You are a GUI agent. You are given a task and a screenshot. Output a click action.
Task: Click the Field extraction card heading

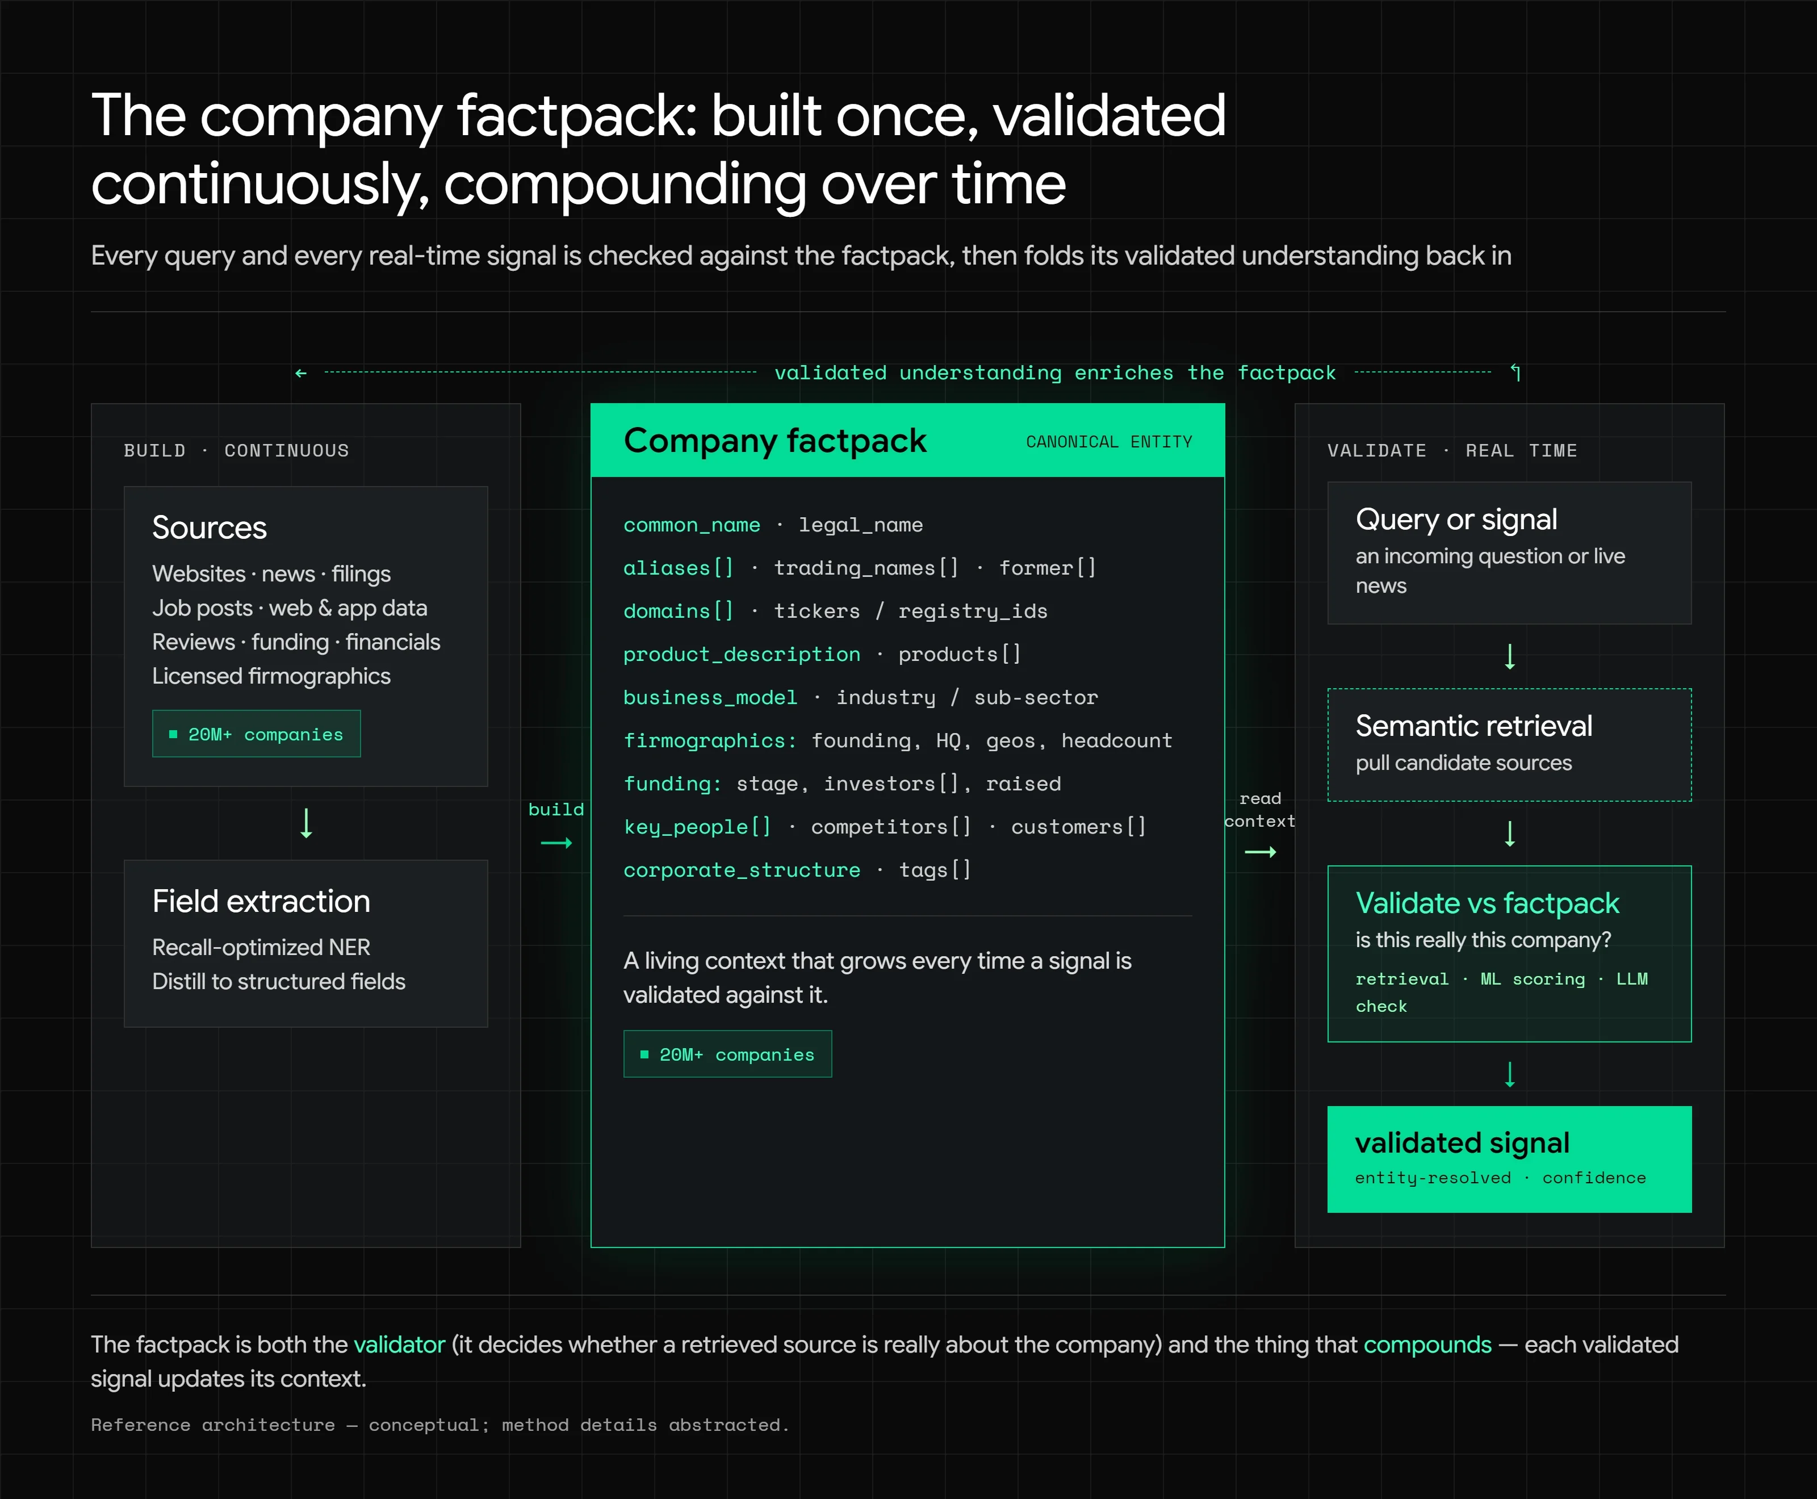click(261, 902)
